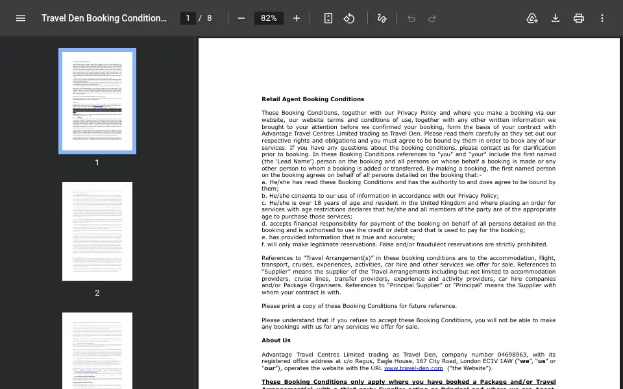623x389 pixels.
Task: Click the Travel Den Booking Conditions title
Action: [104, 18]
